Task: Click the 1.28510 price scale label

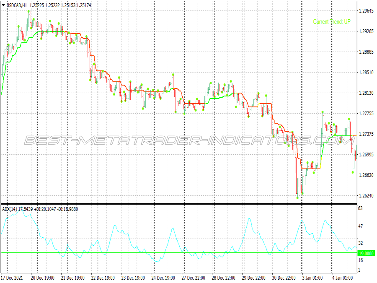Action: 366,73
